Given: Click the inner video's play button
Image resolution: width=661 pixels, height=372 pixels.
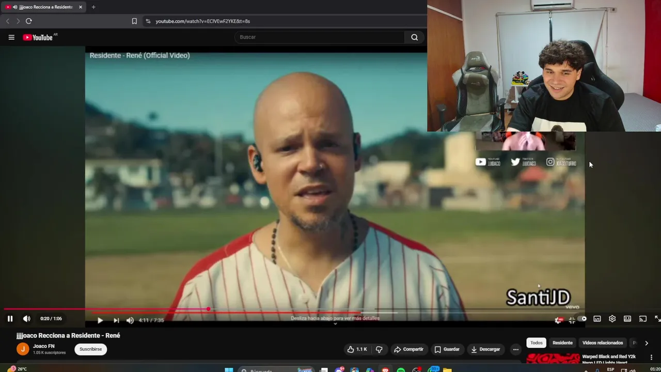Looking at the screenshot, I should tap(100, 320).
